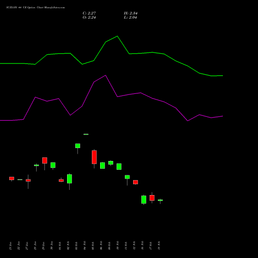Click the close value 'C: 2.27'
Viewport: 258px width, 258px height.
[x=89, y=13]
